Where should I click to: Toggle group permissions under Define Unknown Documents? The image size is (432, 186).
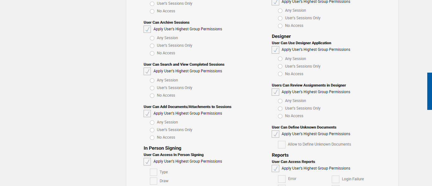click(275, 134)
